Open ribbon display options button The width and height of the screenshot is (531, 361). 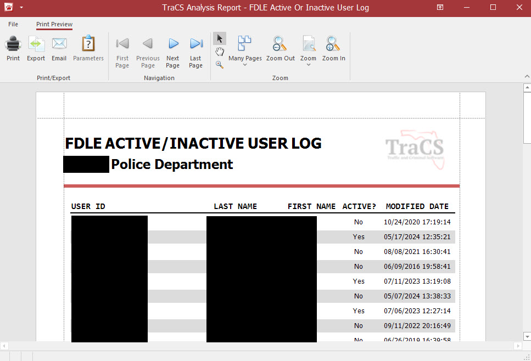(x=440, y=8)
